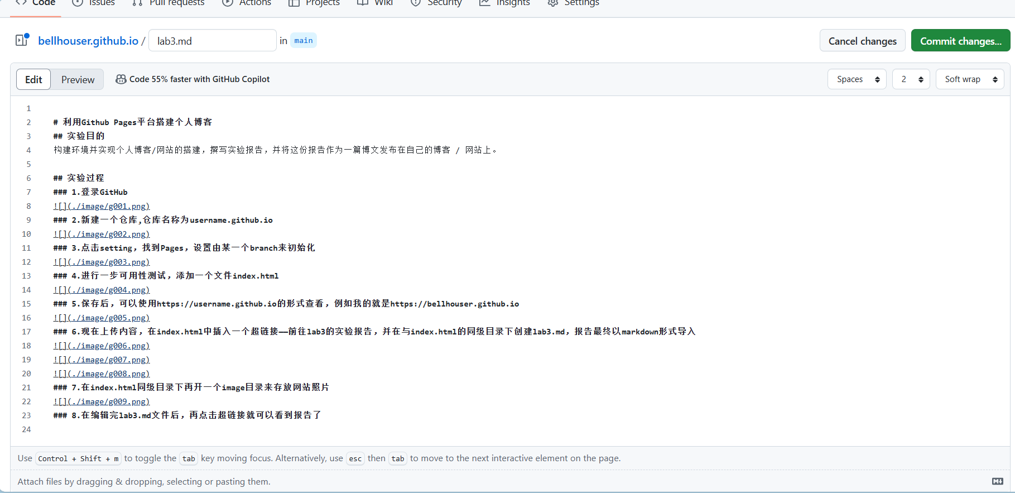Click the Actions play icon
The height and width of the screenshot is (493, 1015).
(227, 3)
